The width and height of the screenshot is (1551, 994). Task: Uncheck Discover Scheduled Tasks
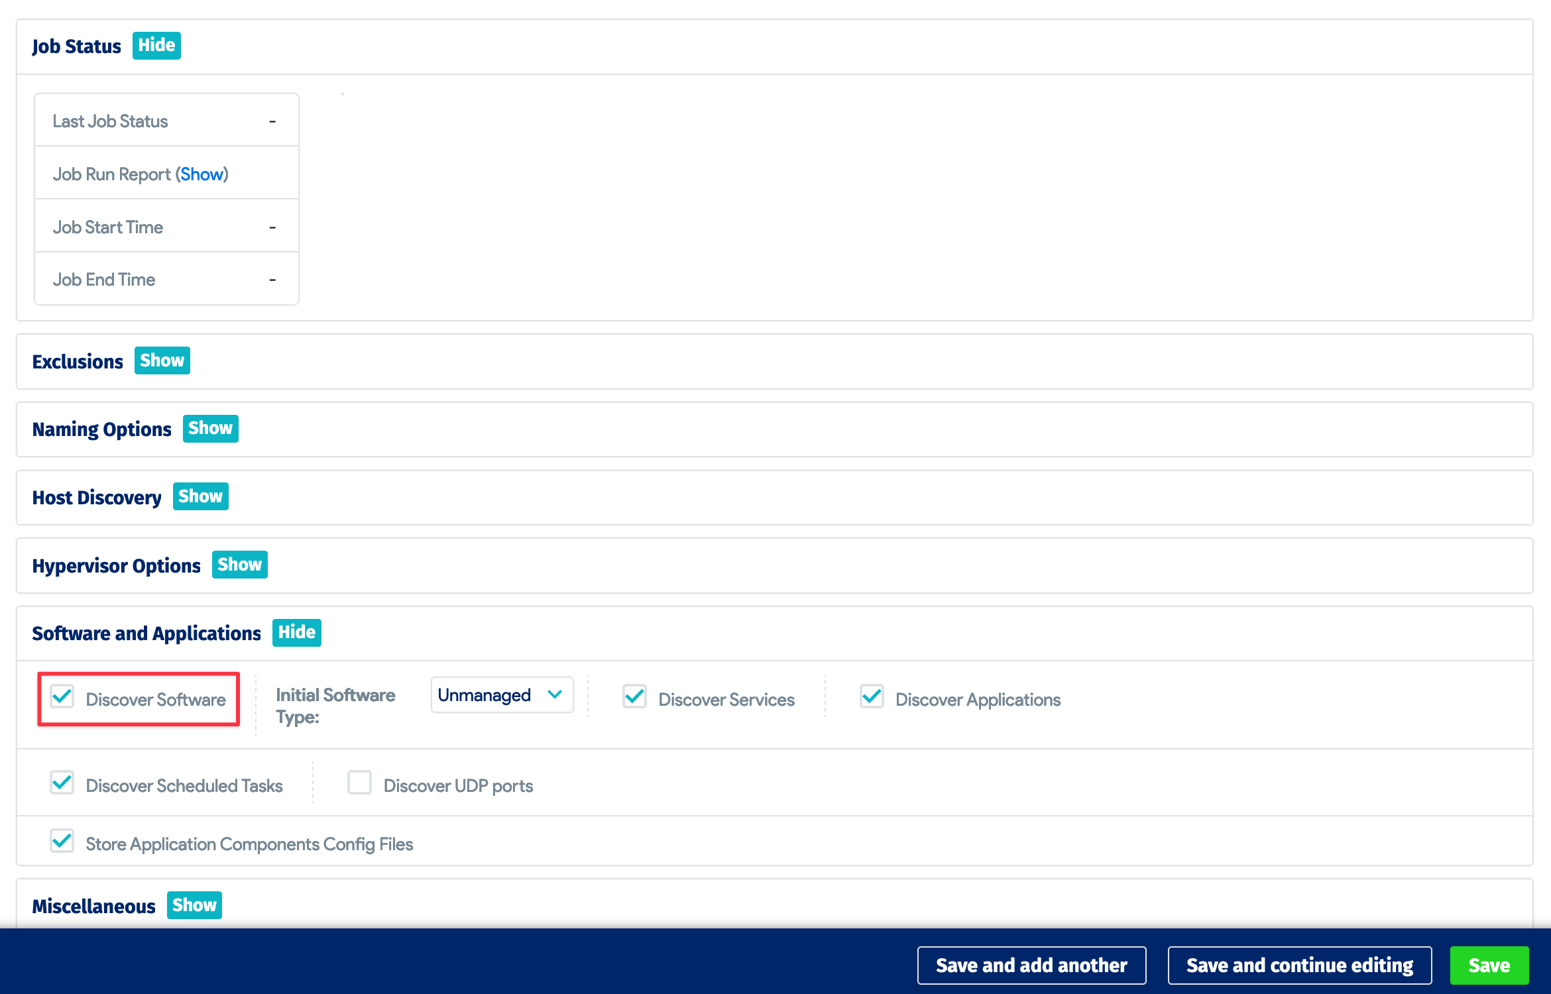click(62, 783)
